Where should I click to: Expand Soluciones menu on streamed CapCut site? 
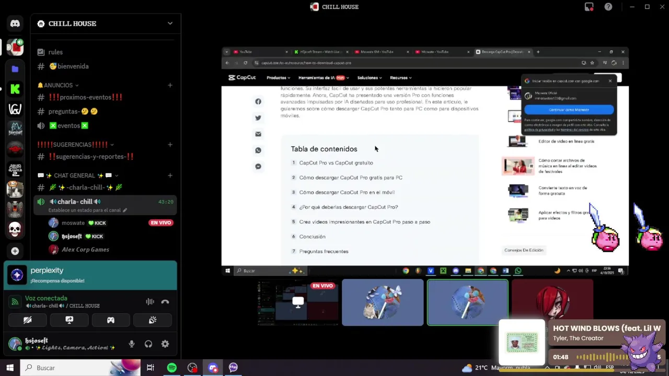point(370,78)
